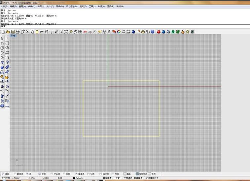Enable the 中心点 (Center) osnap checkbox
The height and width of the screenshot is (181, 250).
(52, 174)
